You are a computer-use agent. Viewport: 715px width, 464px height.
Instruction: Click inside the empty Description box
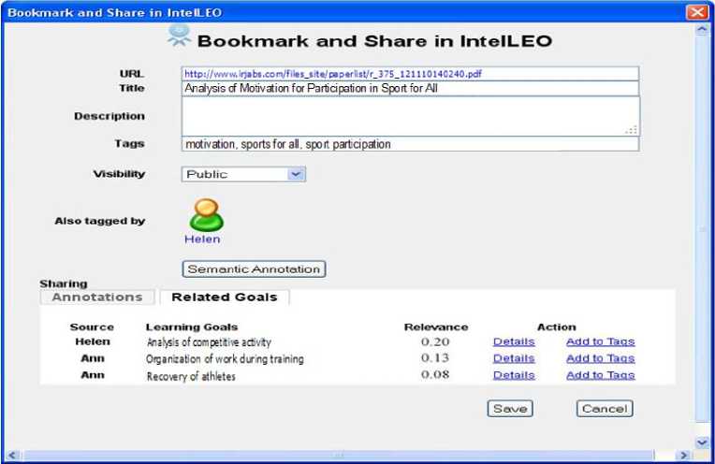click(x=411, y=116)
